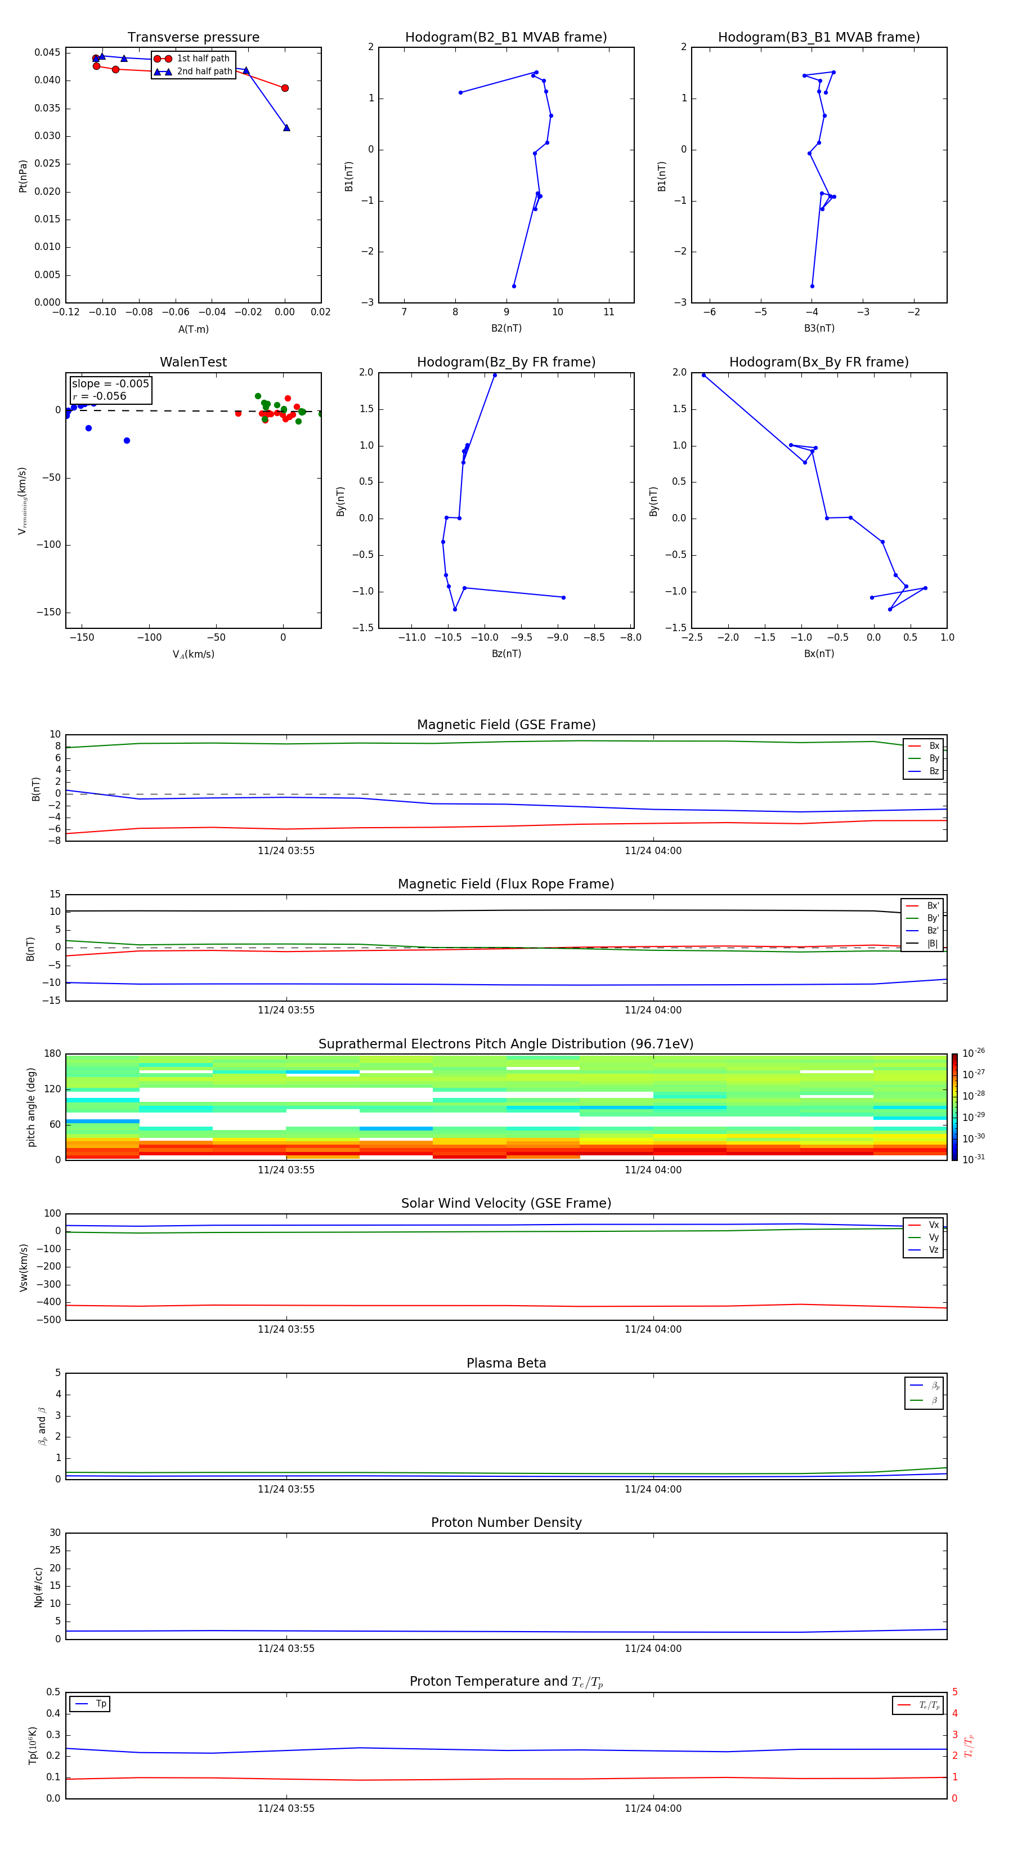1013x1858 pixels.
Task: Click 'Vy' in solar wind legend
Action: pos(924,1237)
